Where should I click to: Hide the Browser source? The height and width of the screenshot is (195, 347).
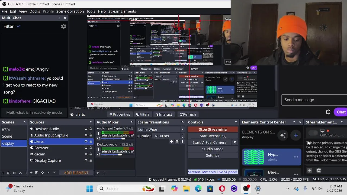pos(86,148)
